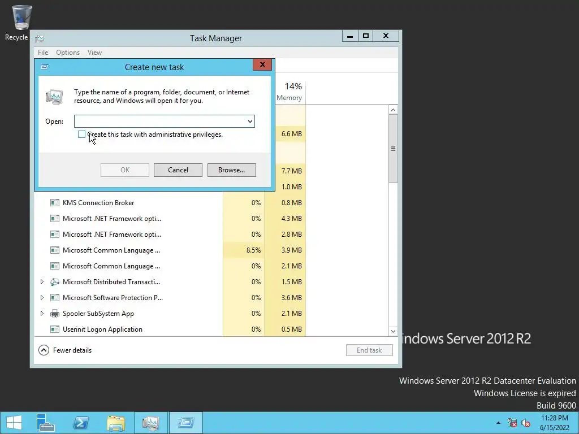Open Server Manager from the taskbar
The height and width of the screenshot is (434, 579).
point(46,423)
